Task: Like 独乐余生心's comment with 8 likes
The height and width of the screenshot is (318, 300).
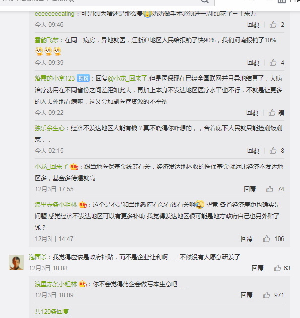Action: coord(273,150)
